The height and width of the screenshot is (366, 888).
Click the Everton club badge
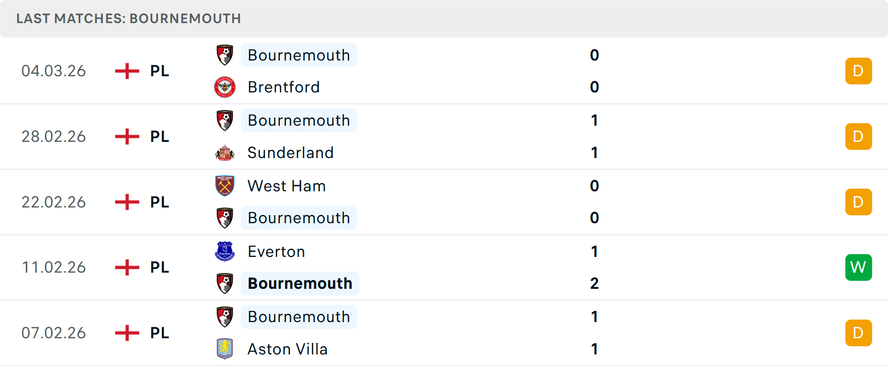[225, 251]
